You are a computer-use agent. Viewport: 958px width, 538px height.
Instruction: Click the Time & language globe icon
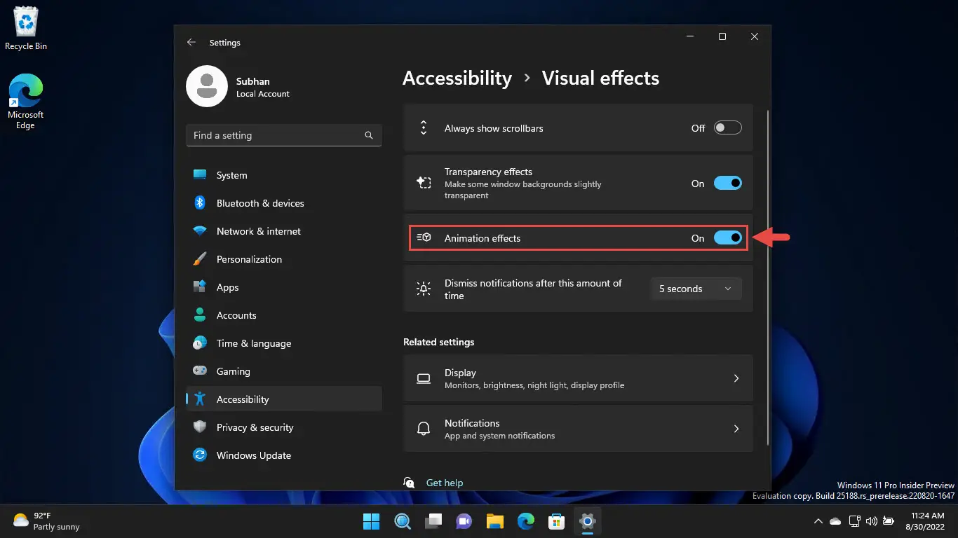200,343
